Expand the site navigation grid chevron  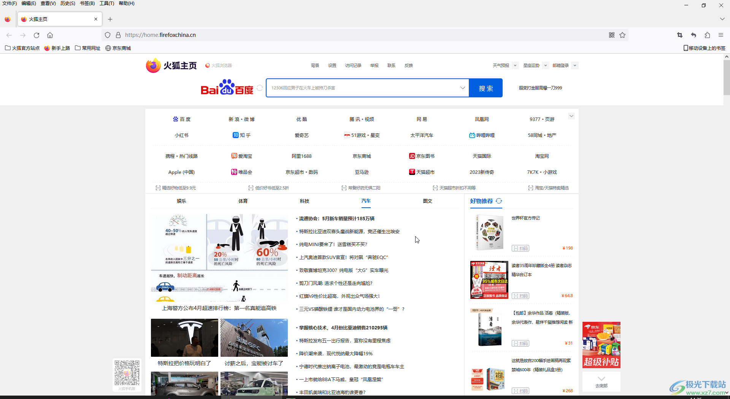(x=571, y=116)
